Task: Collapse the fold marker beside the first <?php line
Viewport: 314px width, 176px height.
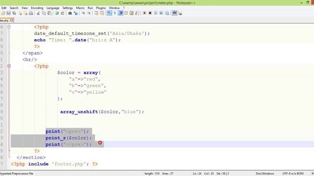Action: [9, 27]
